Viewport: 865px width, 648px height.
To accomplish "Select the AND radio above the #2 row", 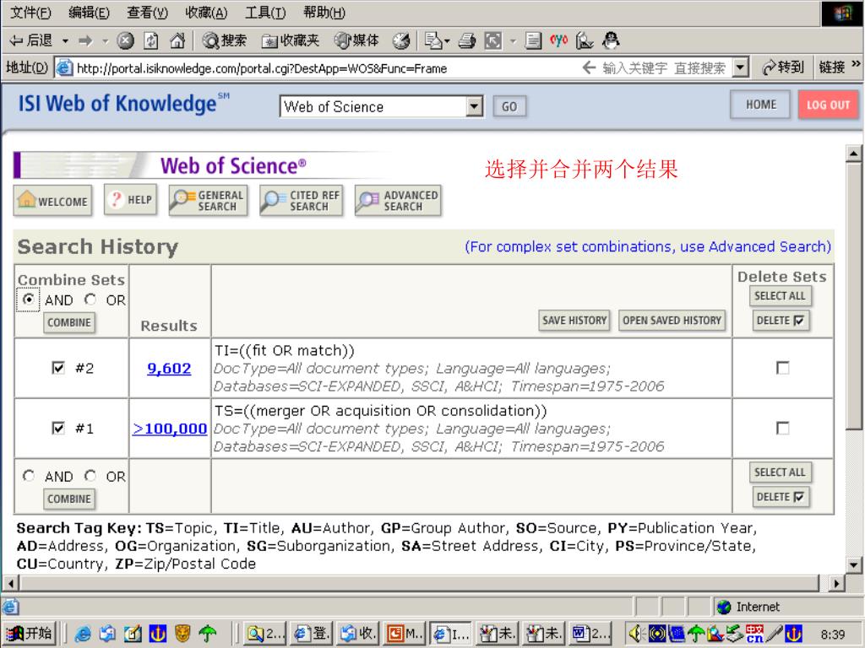I will 28,300.
